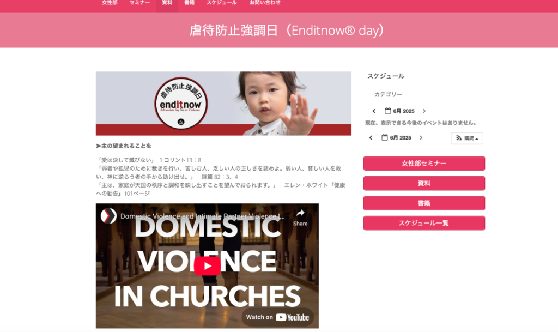The height and width of the screenshot is (332, 558).
Task: Click next month arrow beside 購読 button
Action: [421, 138]
